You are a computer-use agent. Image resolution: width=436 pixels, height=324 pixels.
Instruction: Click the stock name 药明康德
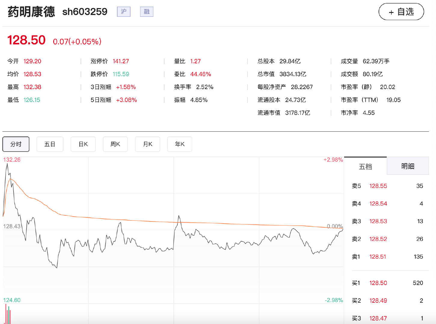(31, 12)
